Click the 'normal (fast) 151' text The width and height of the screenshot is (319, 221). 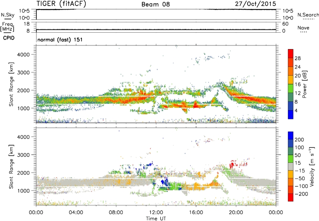tap(60, 39)
